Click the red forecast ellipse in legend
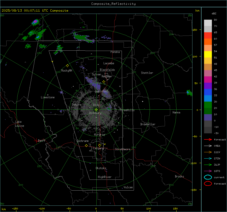 coord(208,184)
